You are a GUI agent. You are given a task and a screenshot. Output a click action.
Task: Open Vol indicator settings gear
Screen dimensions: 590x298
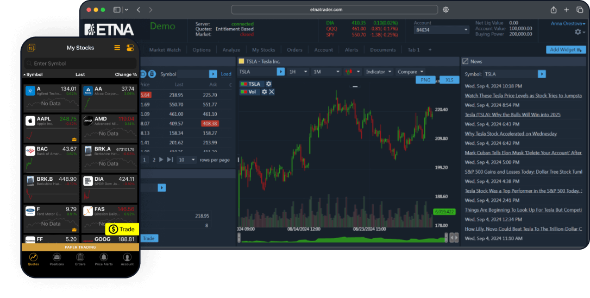pyautogui.click(x=265, y=92)
